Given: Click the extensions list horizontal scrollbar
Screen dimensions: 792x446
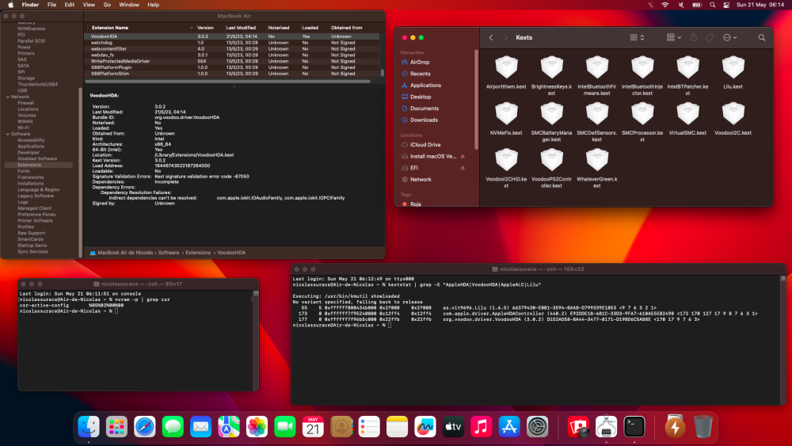Looking at the screenshot, I should click(x=227, y=81).
